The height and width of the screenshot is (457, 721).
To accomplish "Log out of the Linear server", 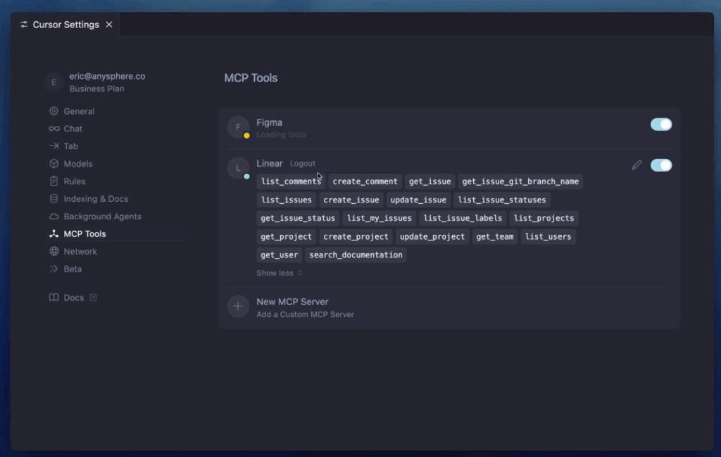I will click(303, 164).
